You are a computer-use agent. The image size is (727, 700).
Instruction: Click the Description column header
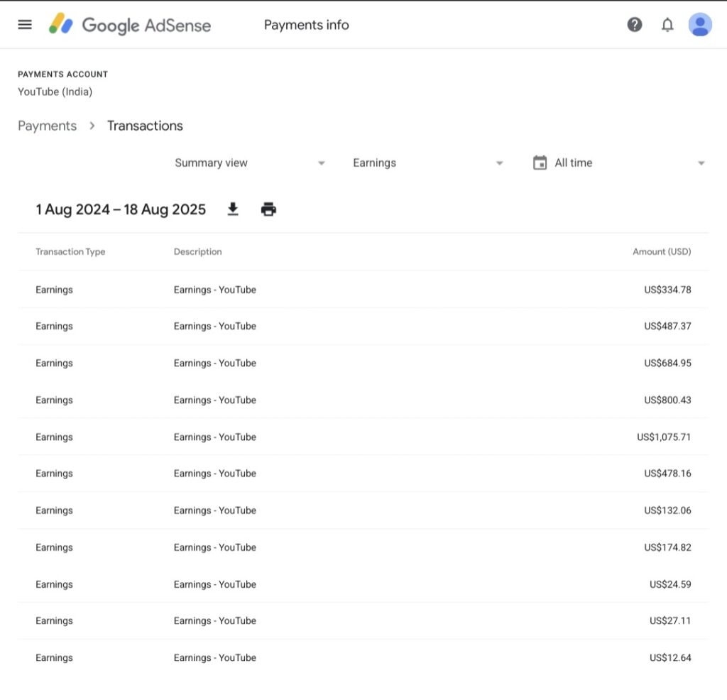tap(197, 252)
